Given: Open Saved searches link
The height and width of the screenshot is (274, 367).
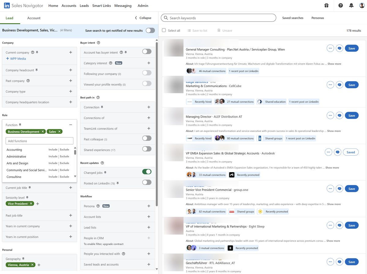Looking at the screenshot, I should pyautogui.click(x=293, y=18).
